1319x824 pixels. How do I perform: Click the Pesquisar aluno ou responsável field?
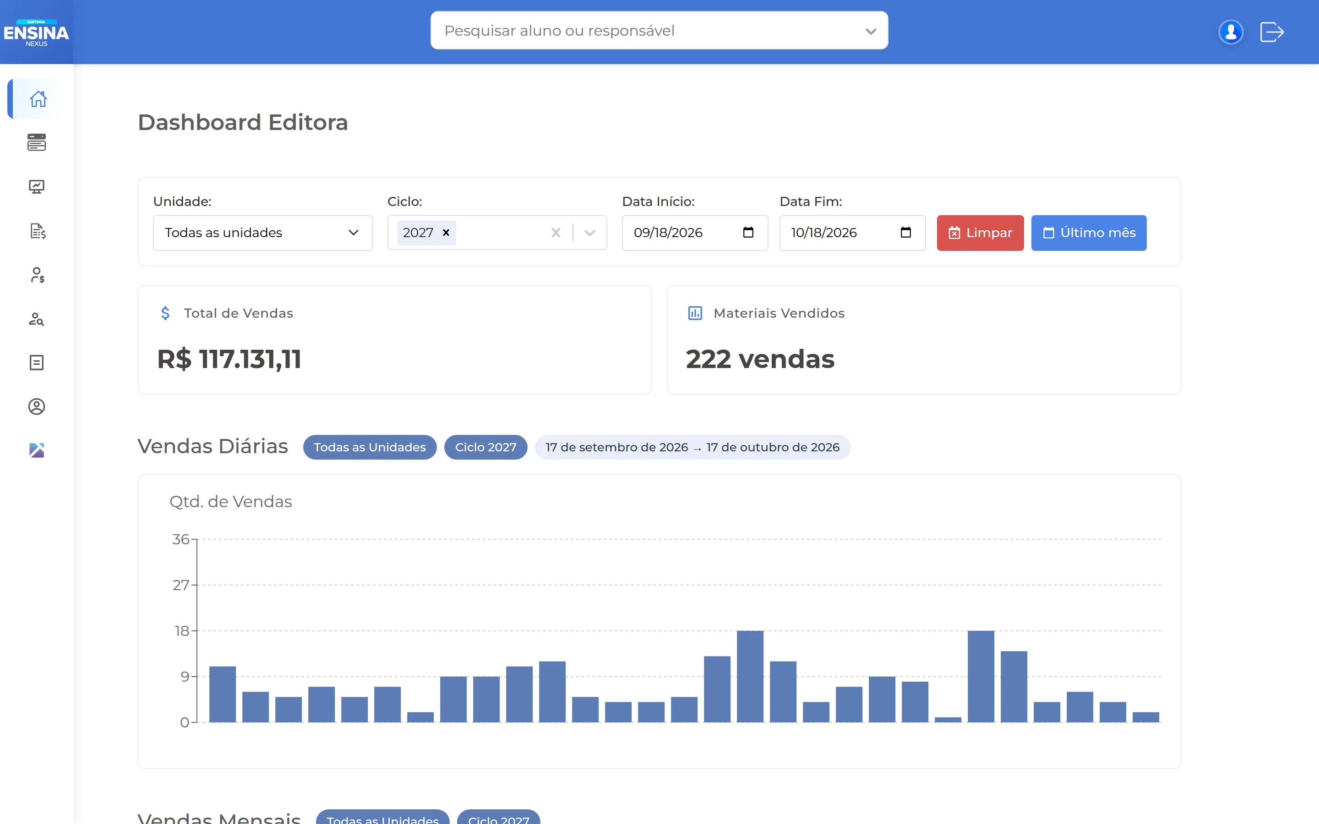659,31
